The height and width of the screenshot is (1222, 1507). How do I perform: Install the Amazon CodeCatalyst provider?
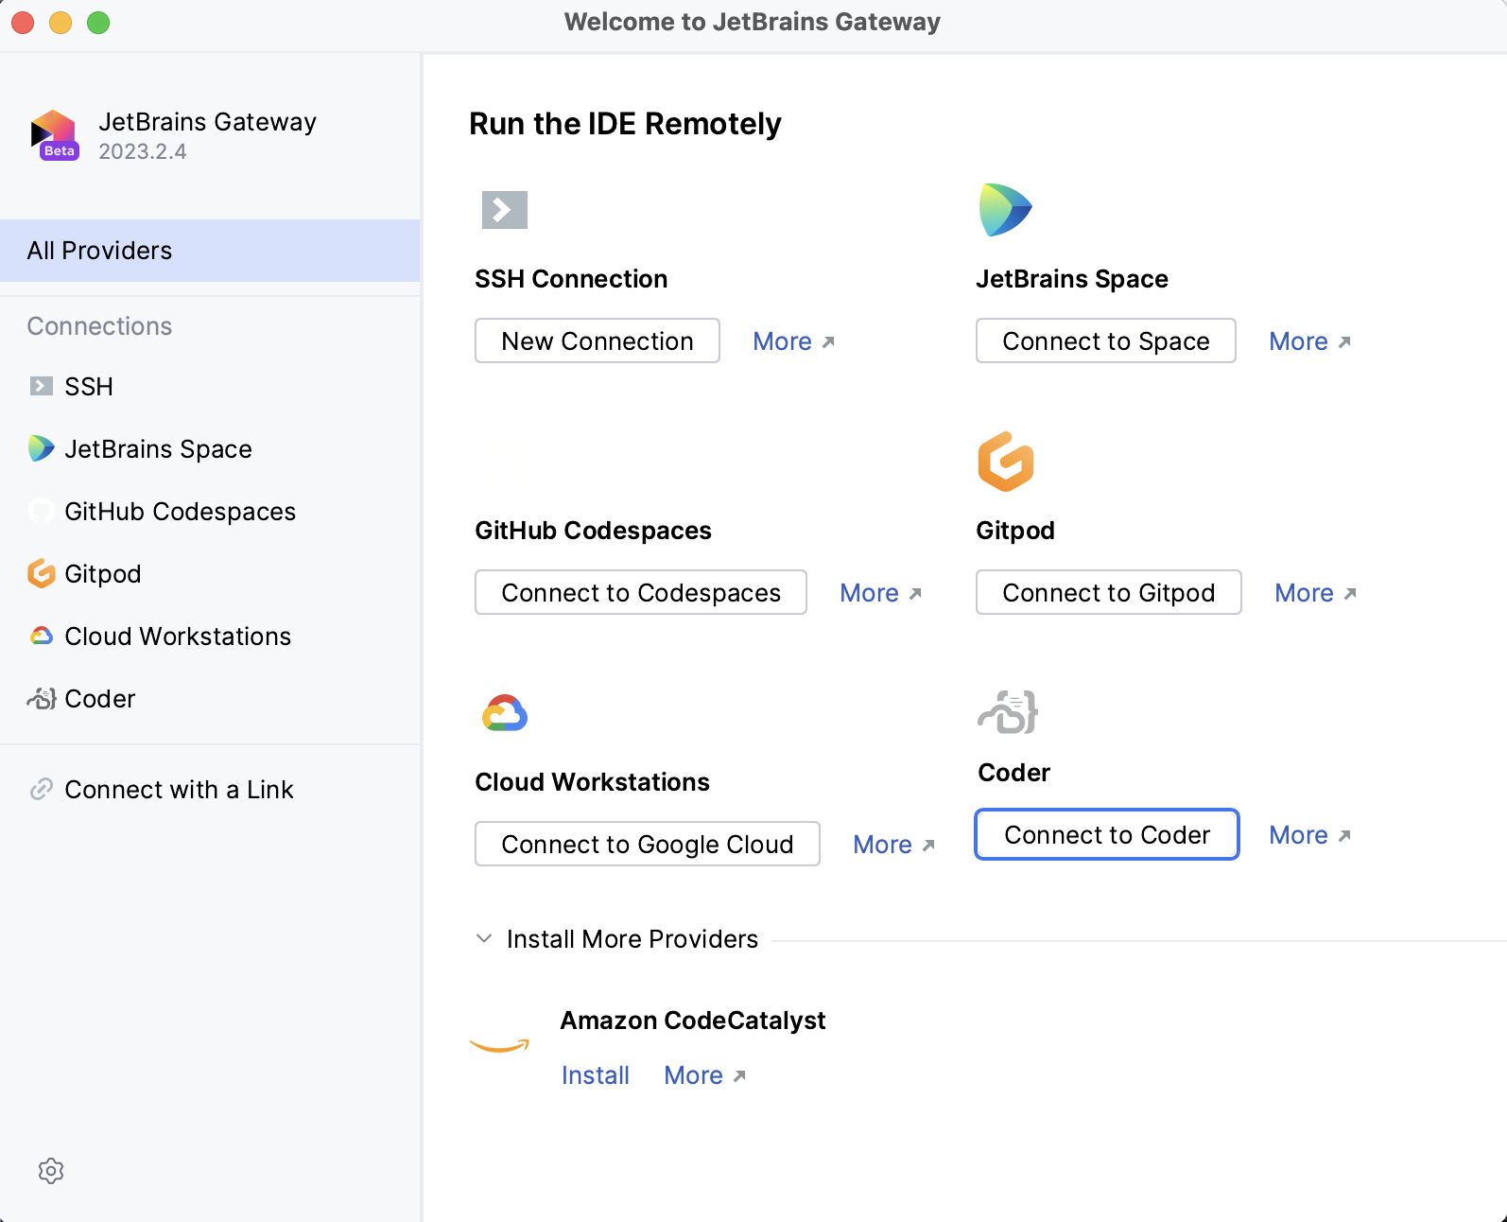coord(595,1075)
